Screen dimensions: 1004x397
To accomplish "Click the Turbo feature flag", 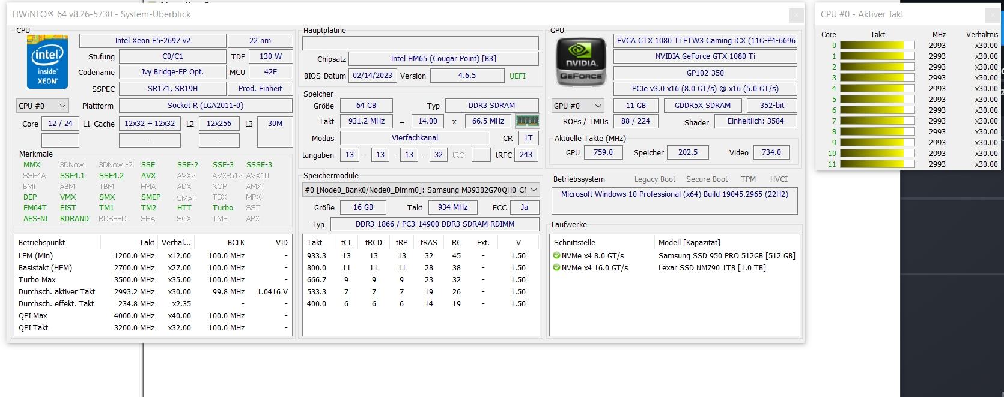I will tap(223, 208).
